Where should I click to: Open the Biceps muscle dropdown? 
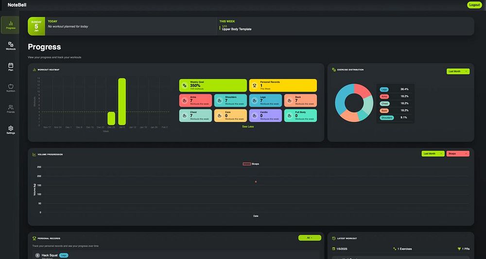click(x=458, y=153)
